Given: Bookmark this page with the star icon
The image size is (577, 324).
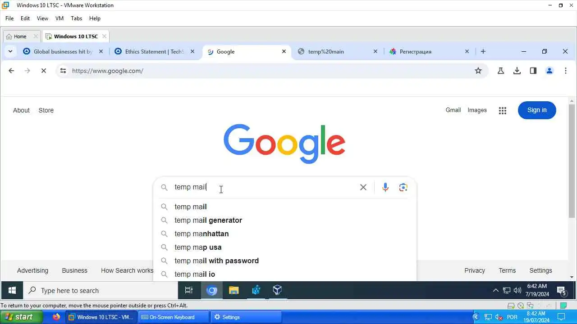Looking at the screenshot, I should click(x=478, y=71).
